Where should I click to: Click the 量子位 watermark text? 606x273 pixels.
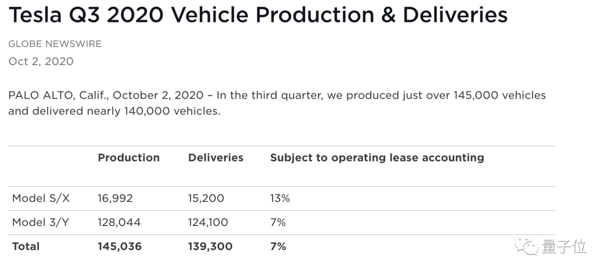[x=564, y=246]
